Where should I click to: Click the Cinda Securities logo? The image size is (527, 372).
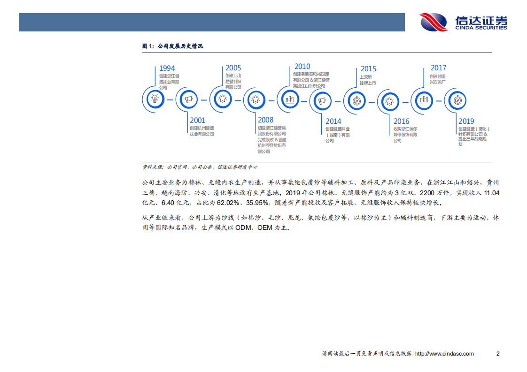click(463, 22)
